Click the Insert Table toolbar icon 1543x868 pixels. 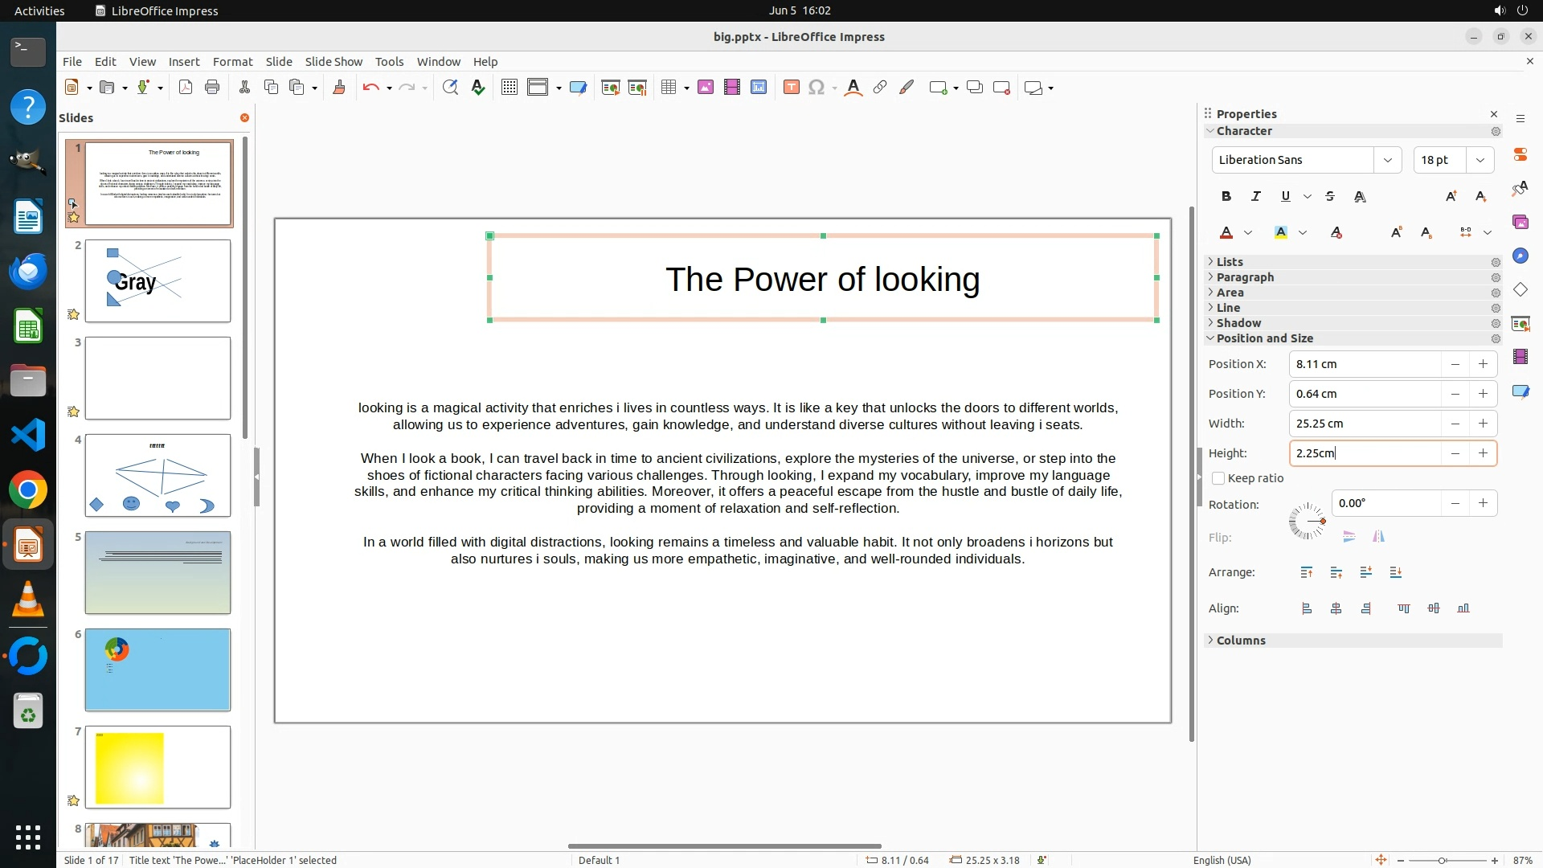pos(668,88)
